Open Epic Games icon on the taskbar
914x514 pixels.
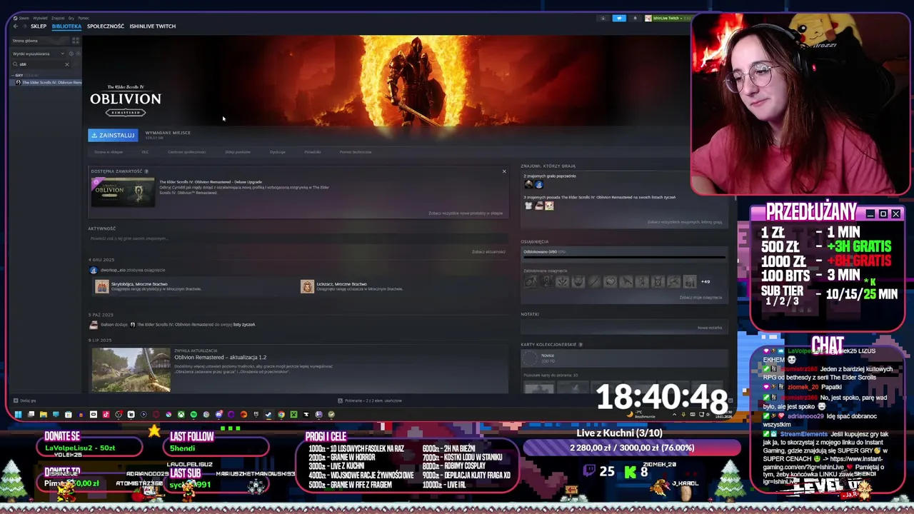pos(256,414)
